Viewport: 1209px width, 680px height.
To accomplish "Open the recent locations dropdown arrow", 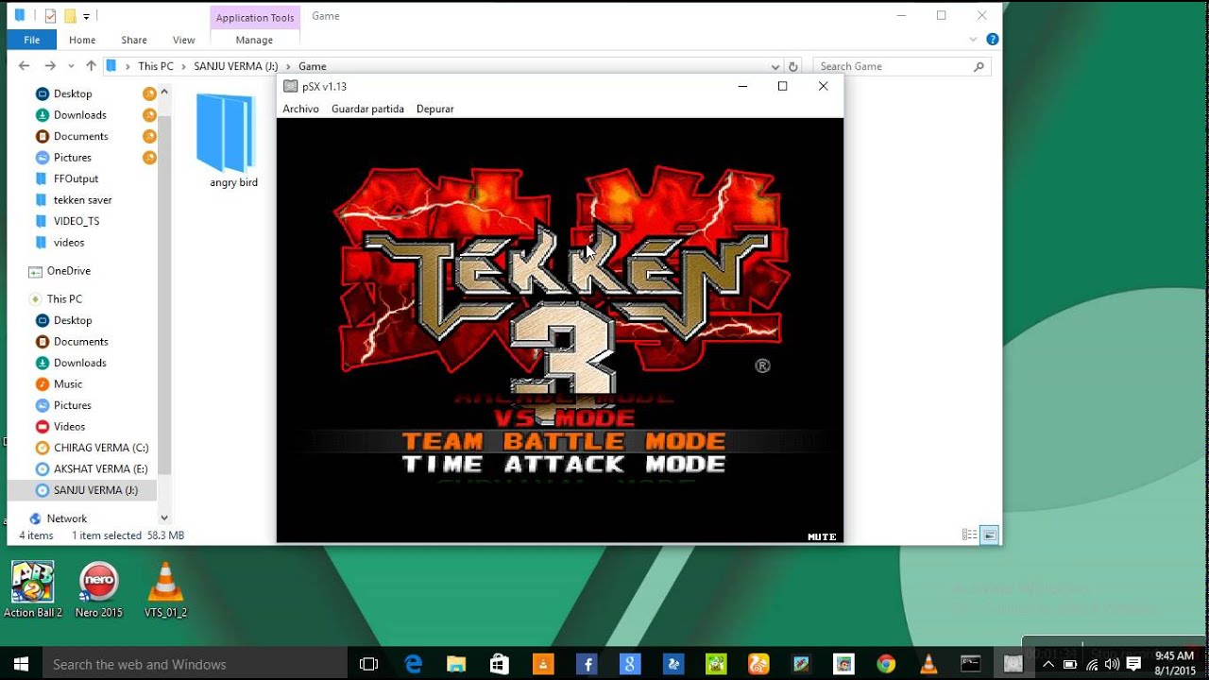I will tap(71, 66).
